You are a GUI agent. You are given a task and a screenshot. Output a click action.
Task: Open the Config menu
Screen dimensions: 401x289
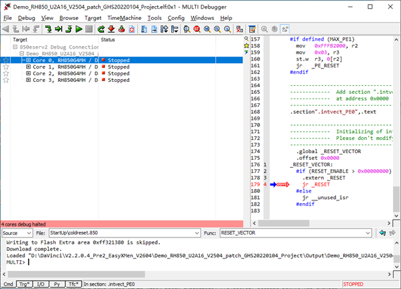tap(176, 18)
